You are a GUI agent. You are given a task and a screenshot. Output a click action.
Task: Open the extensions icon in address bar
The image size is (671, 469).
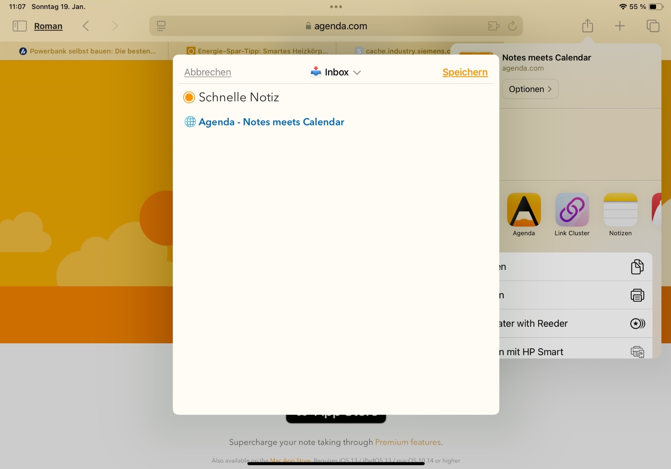[493, 26]
